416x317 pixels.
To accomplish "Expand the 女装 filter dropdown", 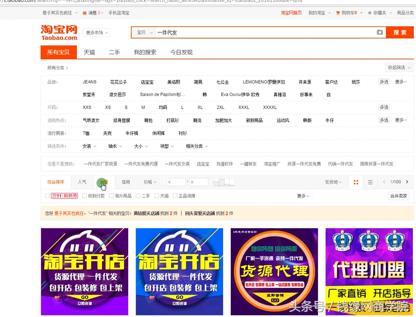I will pyautogui.click(x=89, y=146).
